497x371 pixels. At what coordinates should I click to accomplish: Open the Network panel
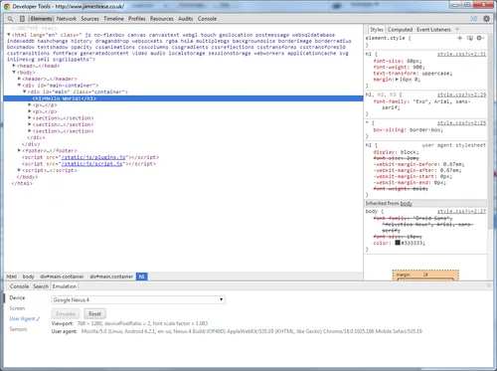(x=67, y=19)
